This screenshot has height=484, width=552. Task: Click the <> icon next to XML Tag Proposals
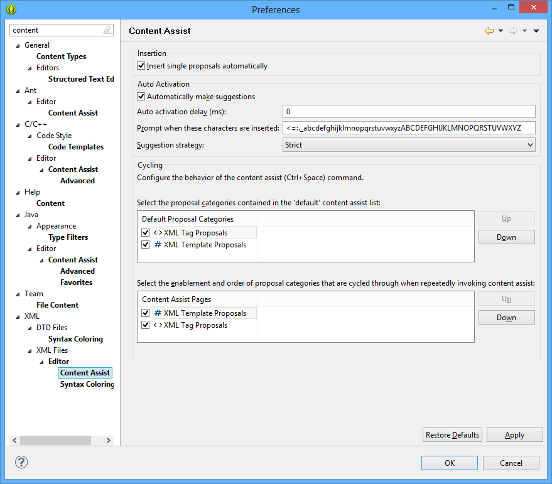pos(158,232)
